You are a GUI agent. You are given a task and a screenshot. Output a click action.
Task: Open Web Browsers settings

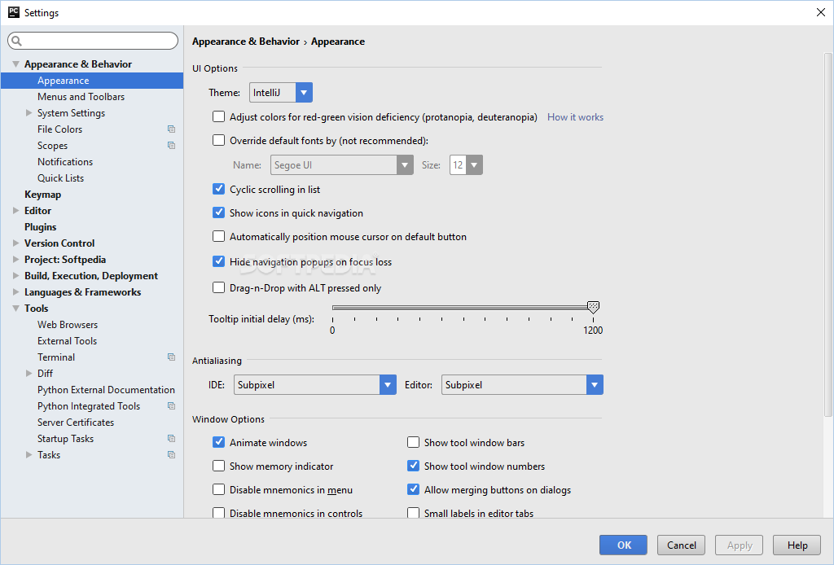coord(68,325)
